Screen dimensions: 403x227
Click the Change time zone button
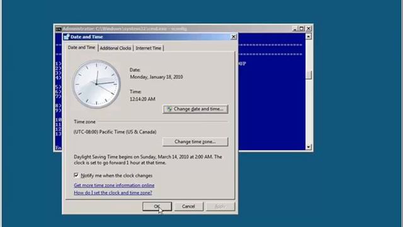tap(195, 142)
